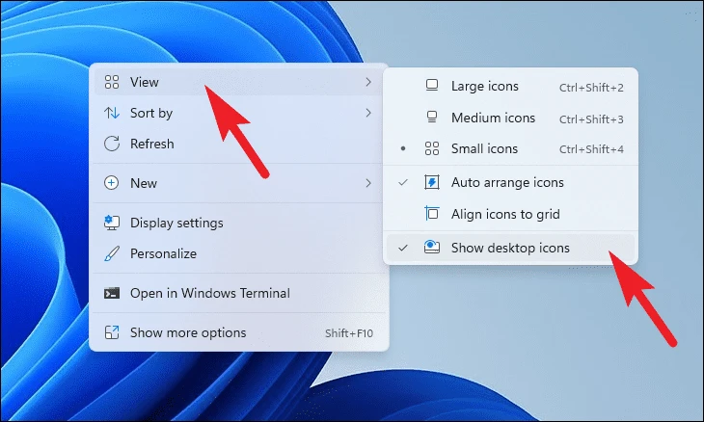Viewport: 704px width, 422px height.
Task: Expand the Sort by submenu chevron
Action: pyautogui.click(x=368, y=113)
